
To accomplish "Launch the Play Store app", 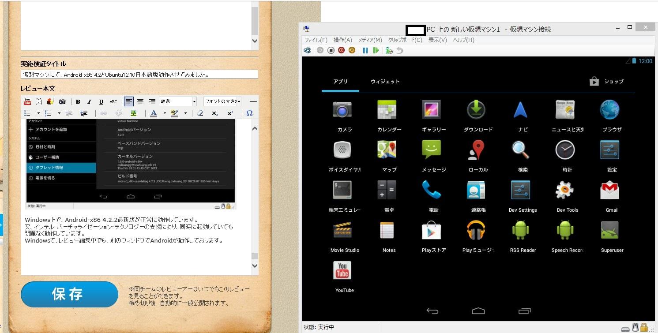I will 431,231.
